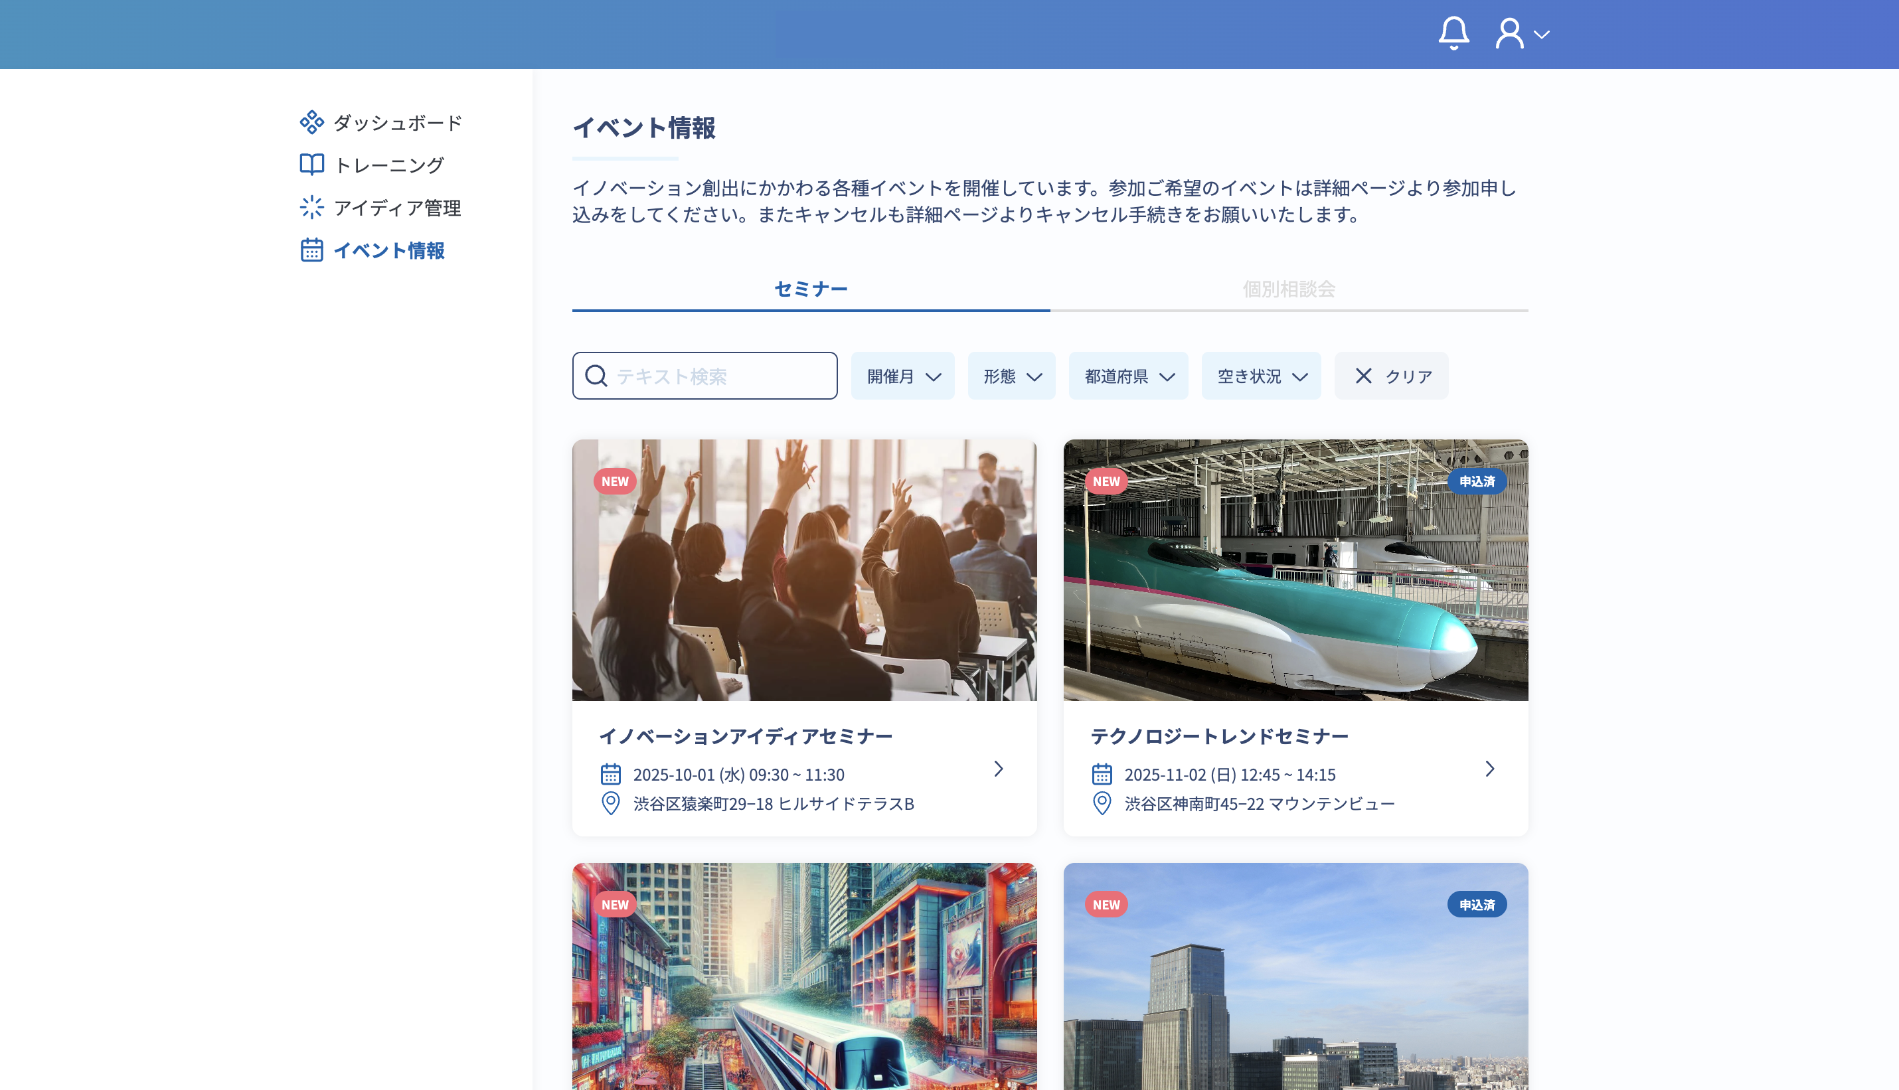Click the notification bell icon
Viewport: 1899px width, 1090px height.
coord(1453,34)
